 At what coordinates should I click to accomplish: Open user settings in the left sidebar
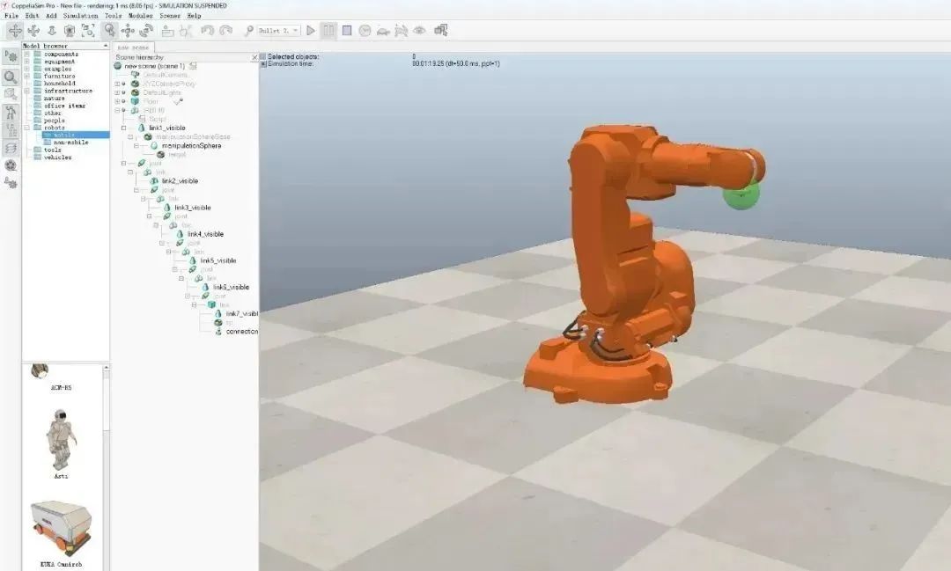11,182
